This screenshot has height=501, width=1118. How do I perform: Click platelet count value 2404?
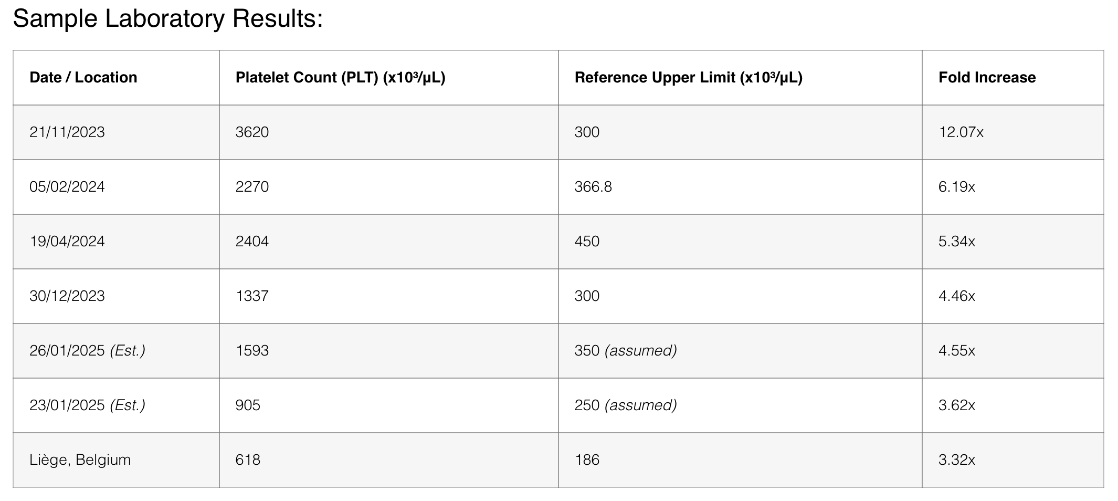[x=252, y=241]
